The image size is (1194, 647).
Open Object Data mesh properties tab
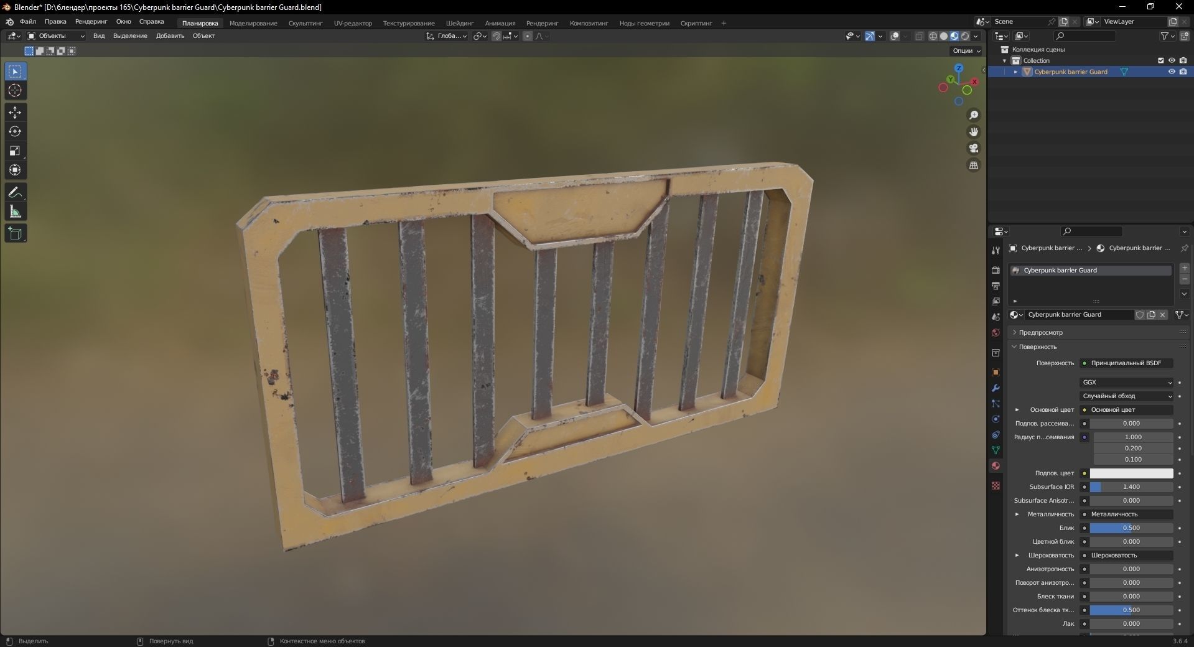point(996,450)
